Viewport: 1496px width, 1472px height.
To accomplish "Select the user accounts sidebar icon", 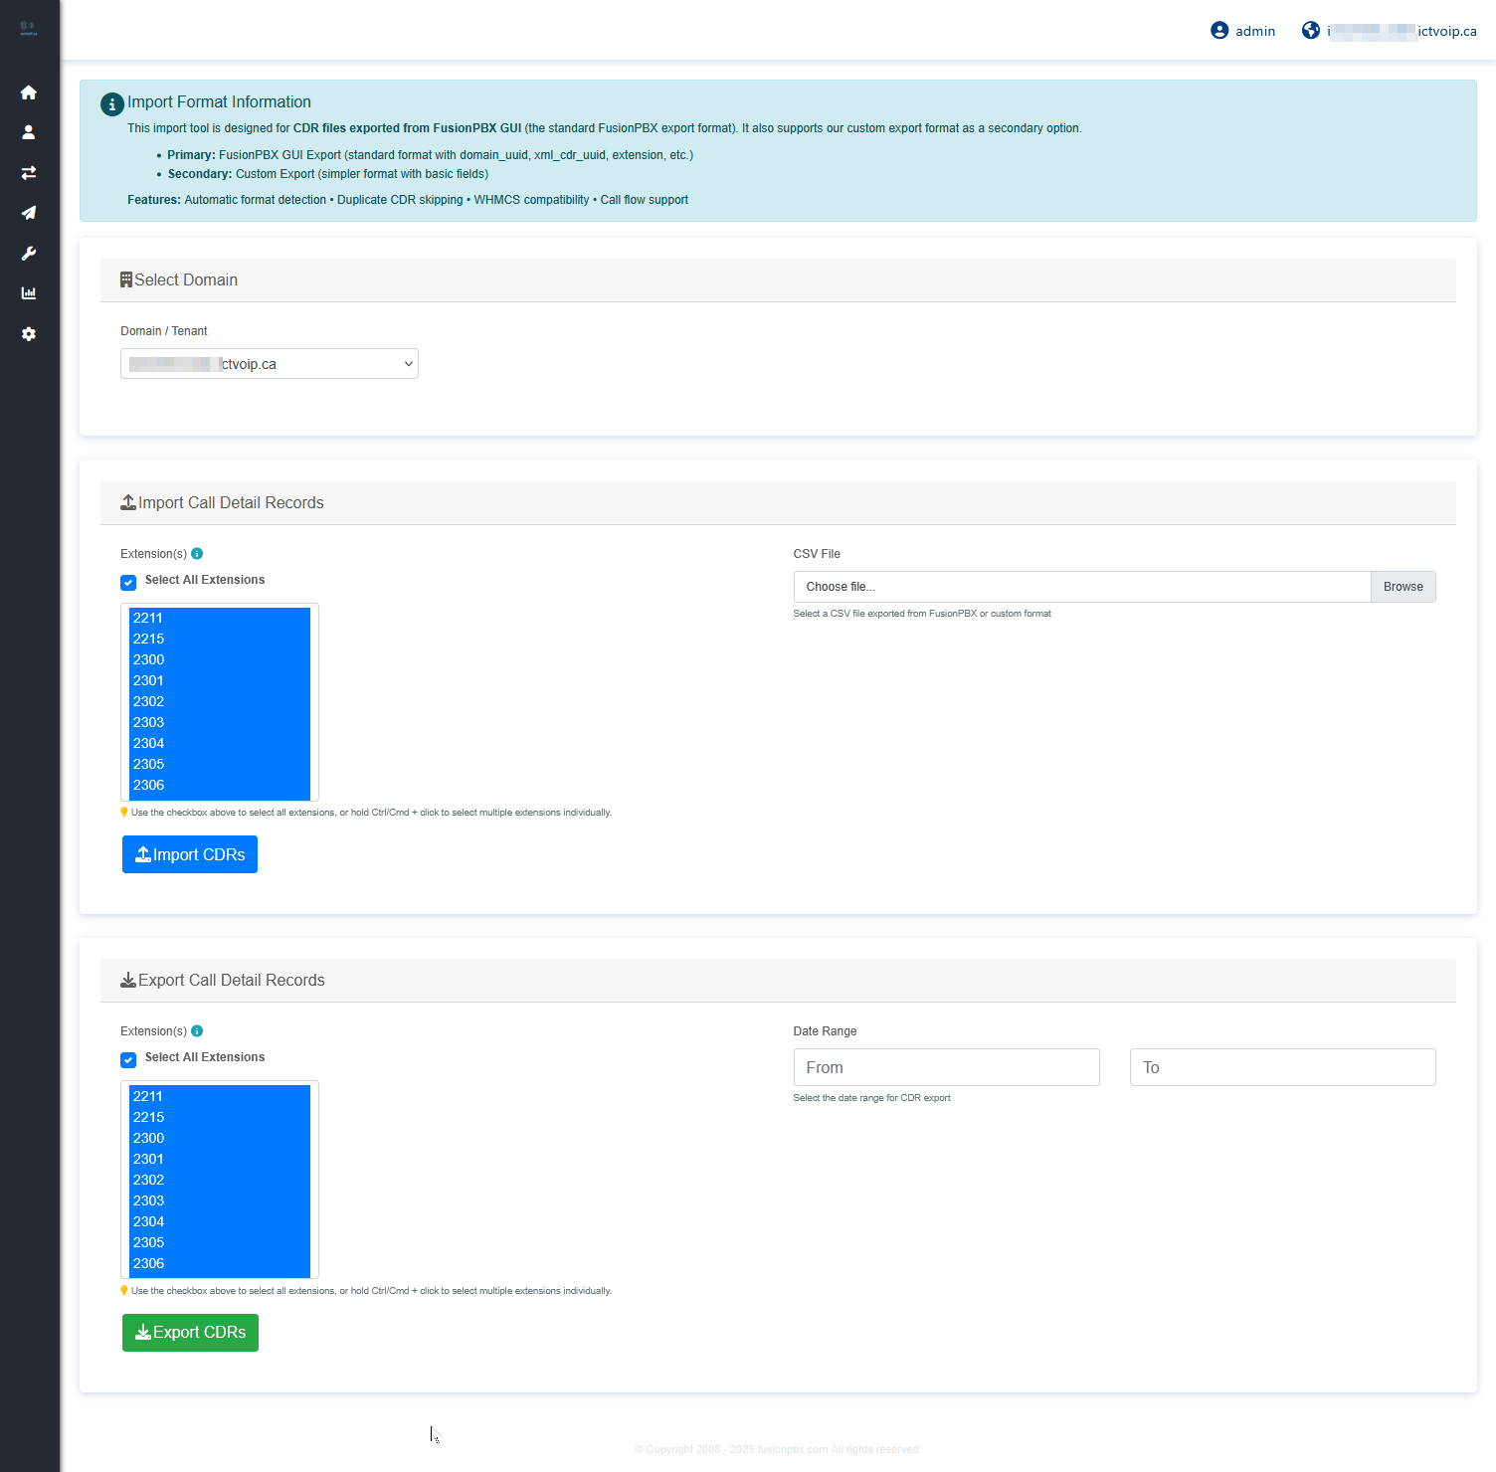I will click(29, 131).
